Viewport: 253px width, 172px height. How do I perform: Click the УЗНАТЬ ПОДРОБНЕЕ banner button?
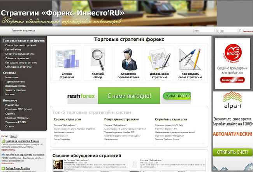click(x=177, y=96)
